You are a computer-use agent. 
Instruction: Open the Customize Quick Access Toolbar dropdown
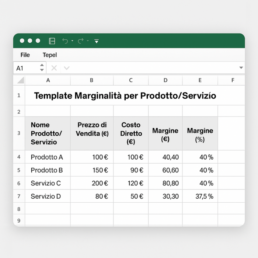97,41
